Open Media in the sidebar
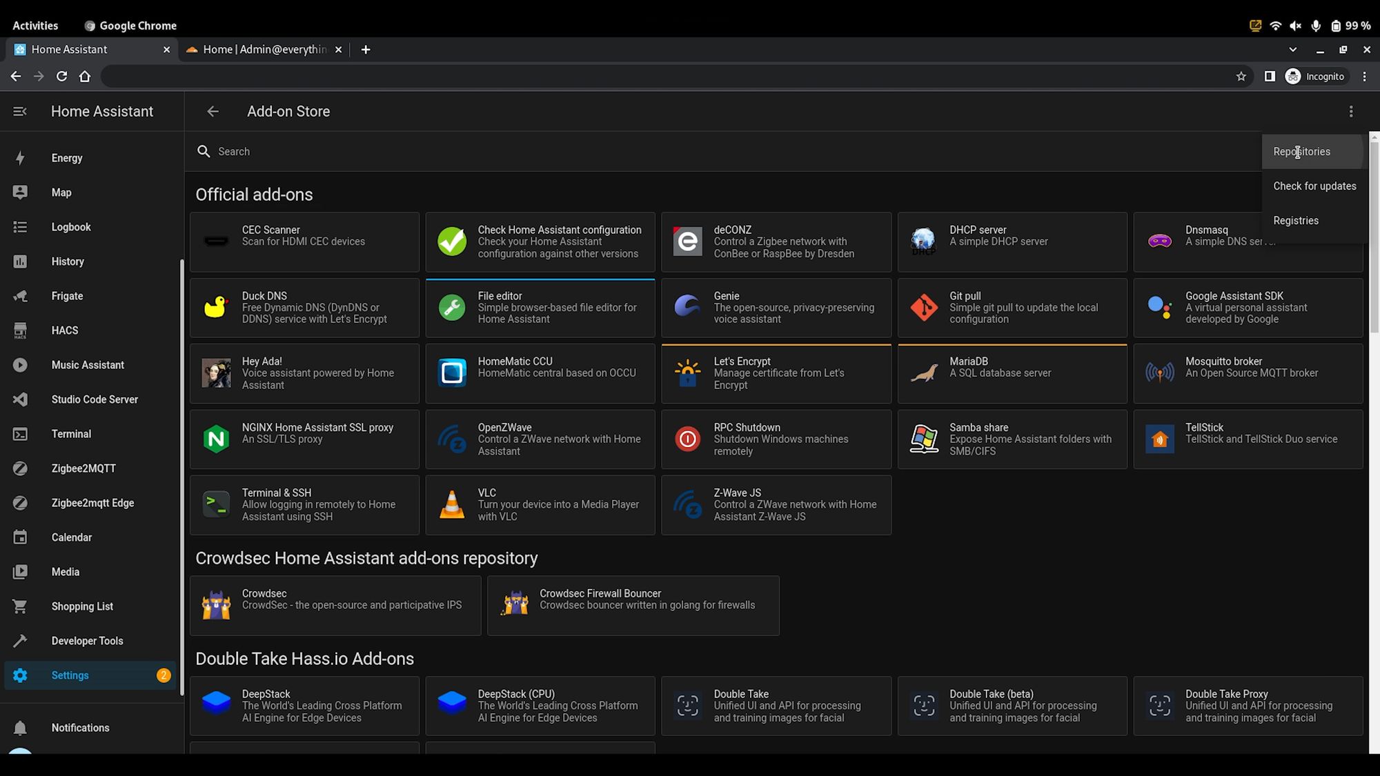Viewport: 1380px width, 776px height. pos(90,572)
